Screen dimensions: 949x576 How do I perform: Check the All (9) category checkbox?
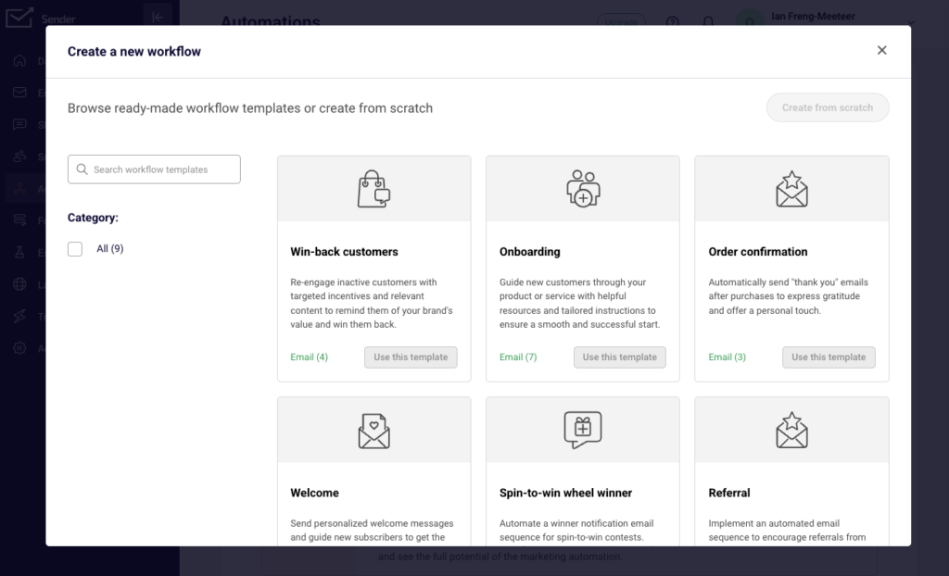75,248
